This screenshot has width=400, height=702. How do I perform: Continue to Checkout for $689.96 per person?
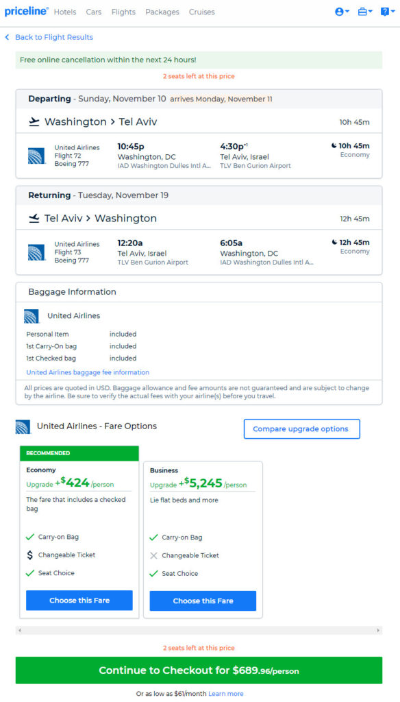tap(199, 670)
